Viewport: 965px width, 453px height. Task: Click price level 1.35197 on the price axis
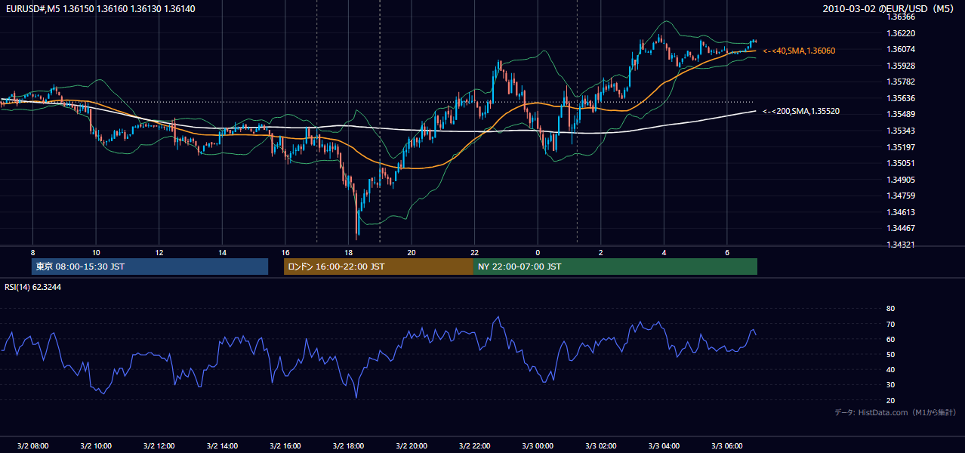(900, 147)
